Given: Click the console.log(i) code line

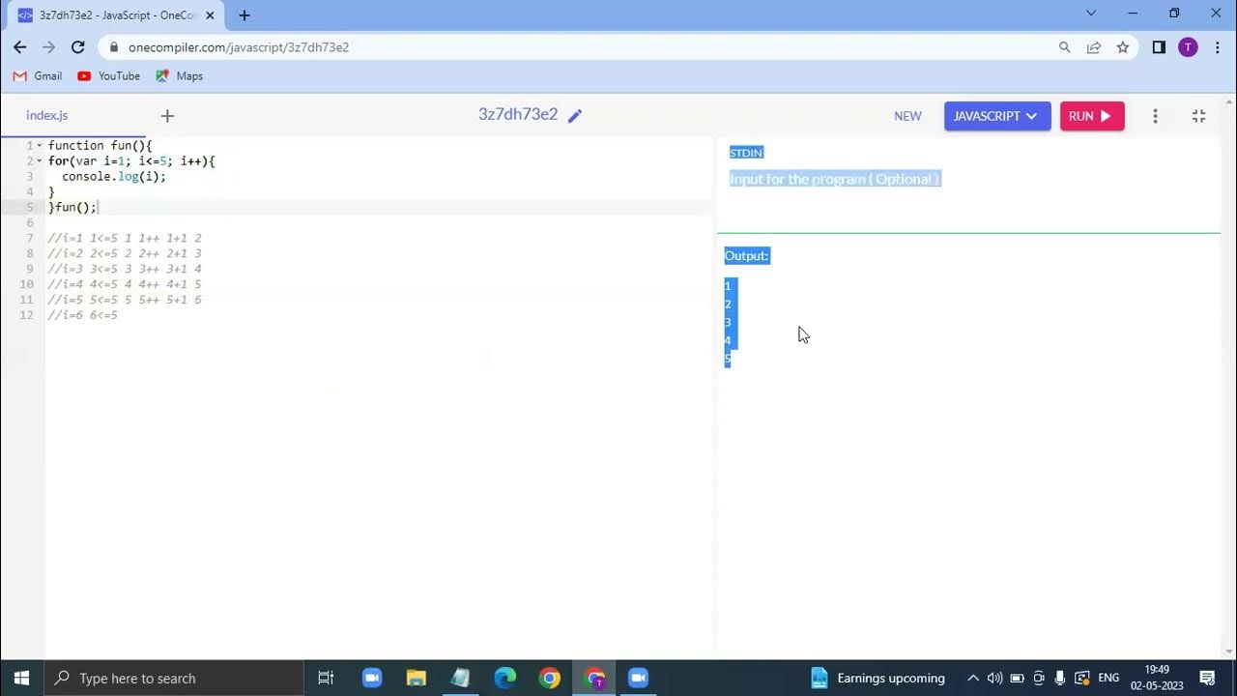Looking at the screenshot, I should (x=114, y=176).
